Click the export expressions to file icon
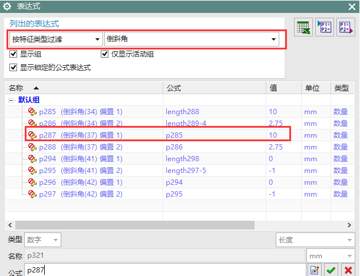360x276 pixels. coord(344,28)
